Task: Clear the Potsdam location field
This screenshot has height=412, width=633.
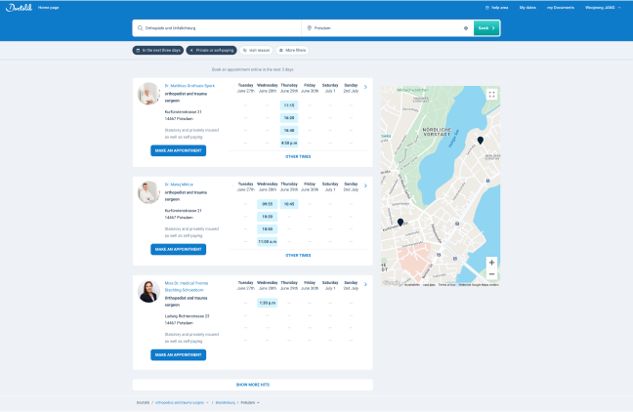Action: pos(465,28)
